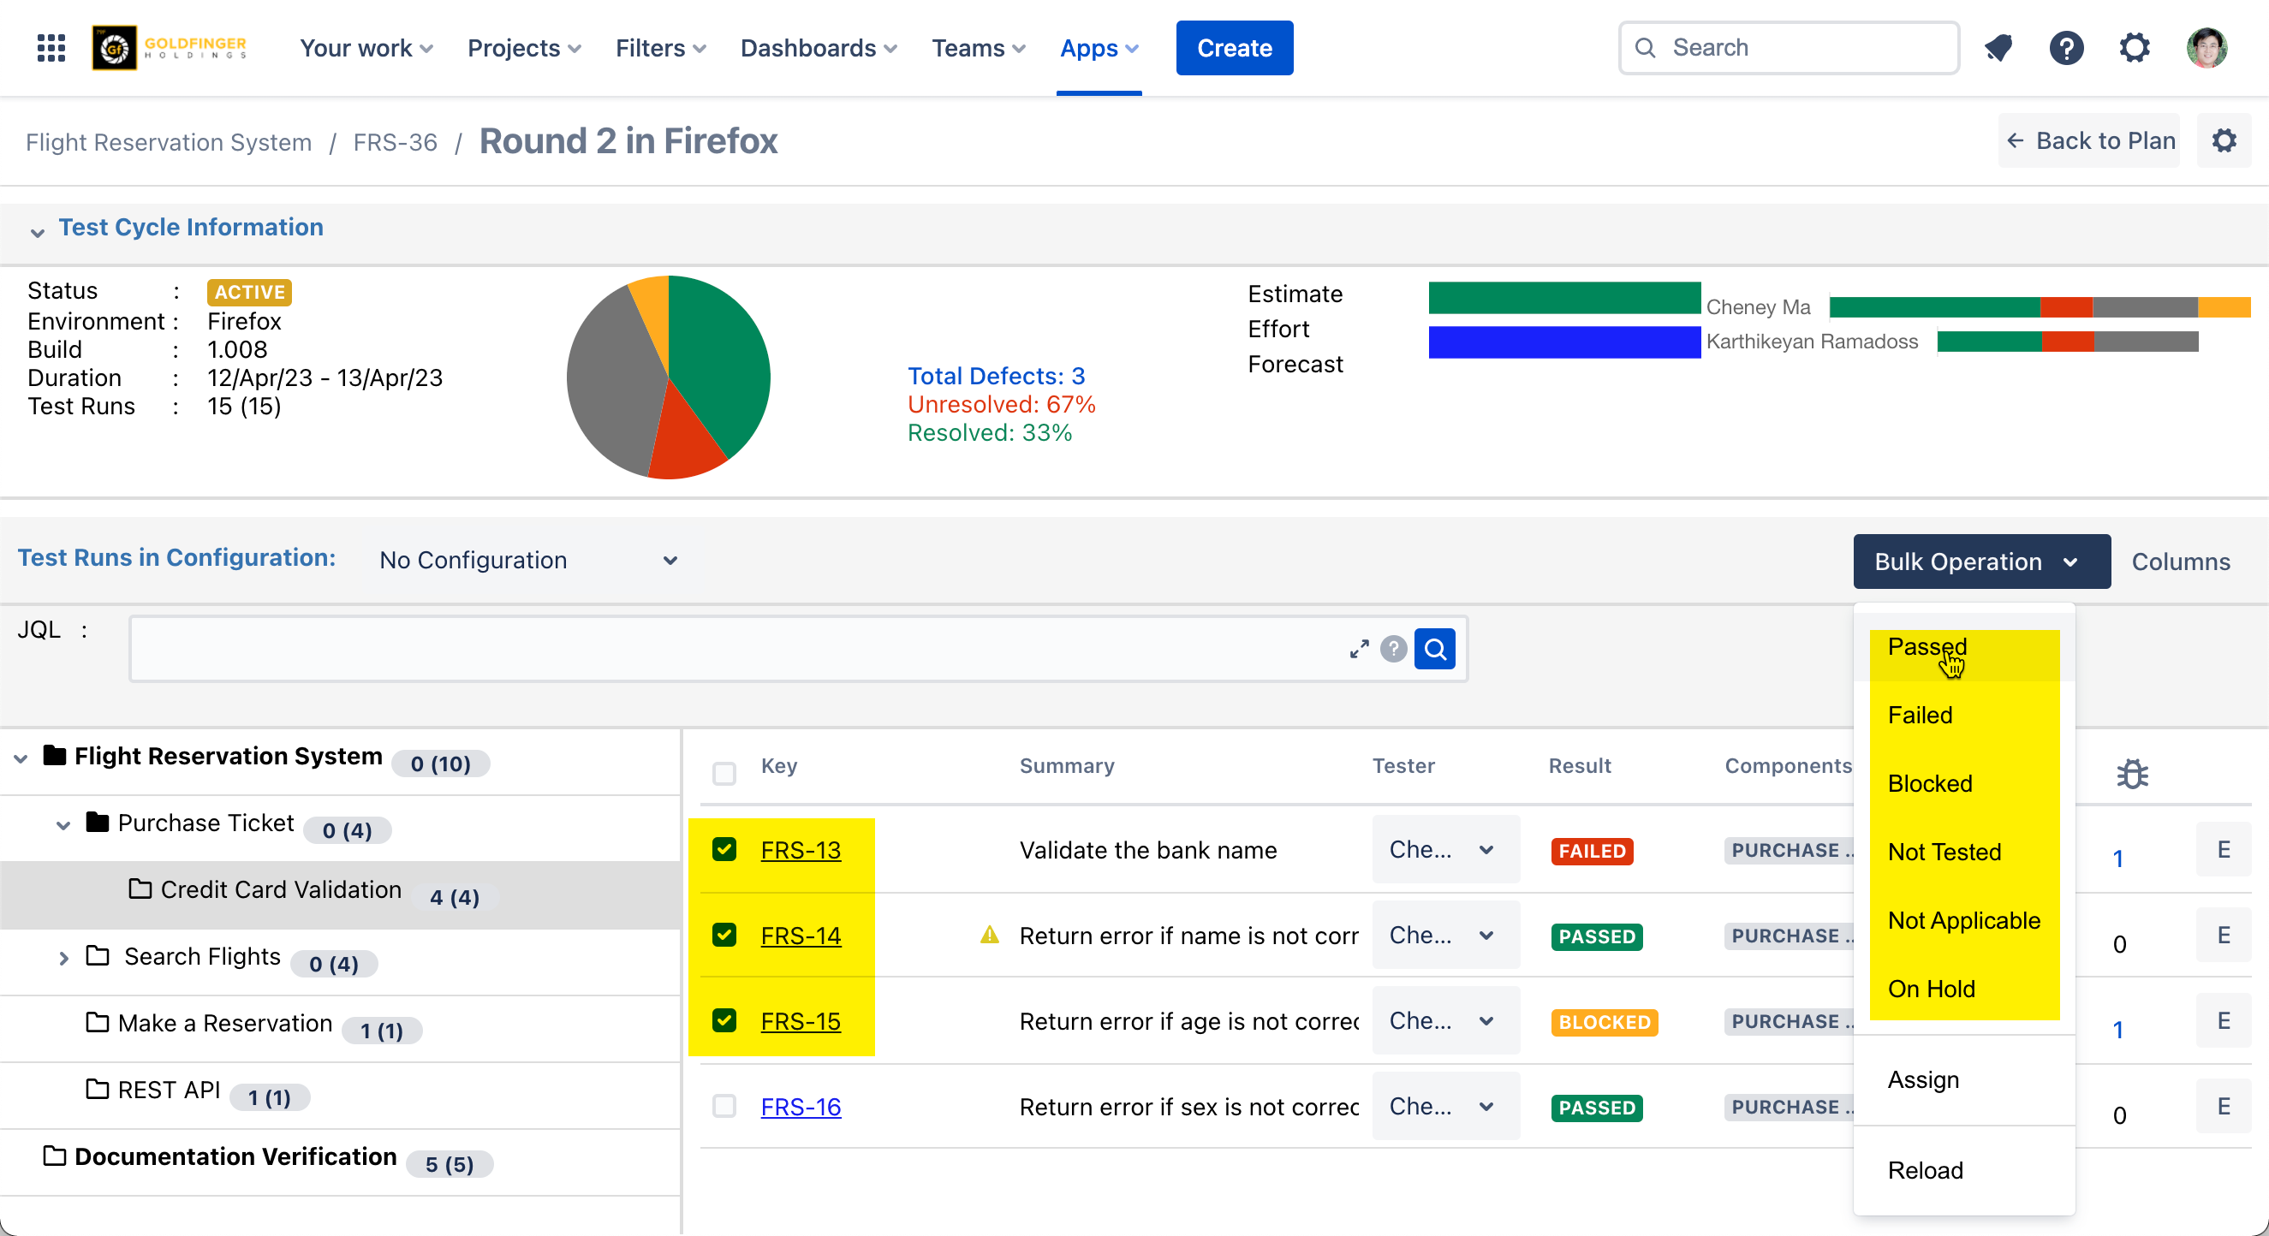2269x1236 pixels.
Task: Open the No Configuration dropdown
Action: [528, 561]
